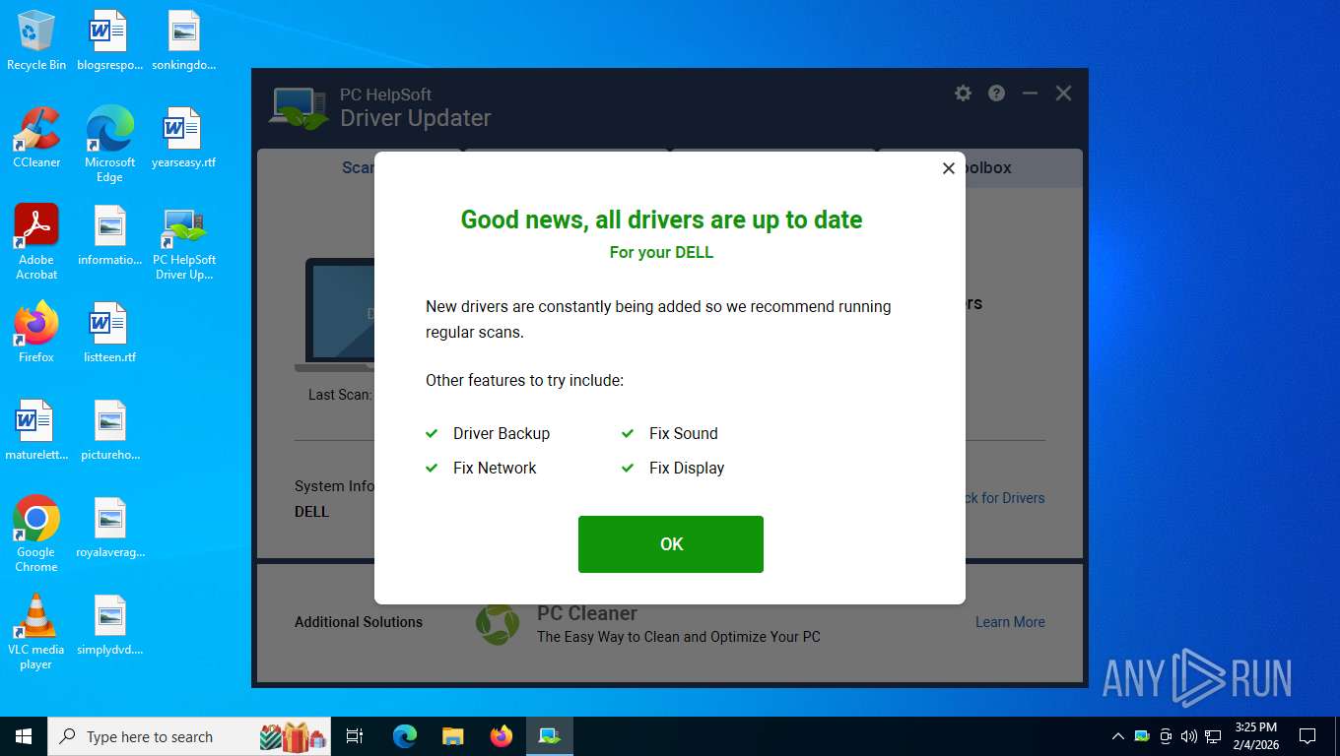Select the yearseasy.rtf file icon
The image size is (1340, 756).
[x=183, y=138]
